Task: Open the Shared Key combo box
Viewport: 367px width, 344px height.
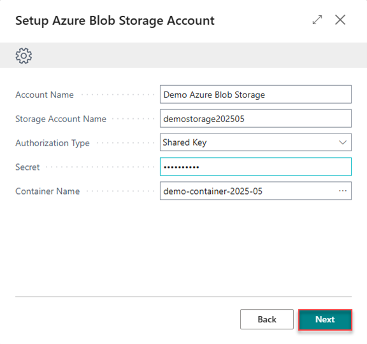Action: point(255,142)
